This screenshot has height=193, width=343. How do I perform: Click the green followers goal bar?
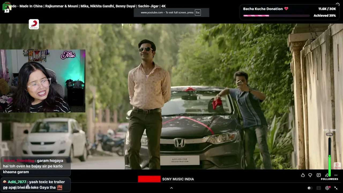330,157
